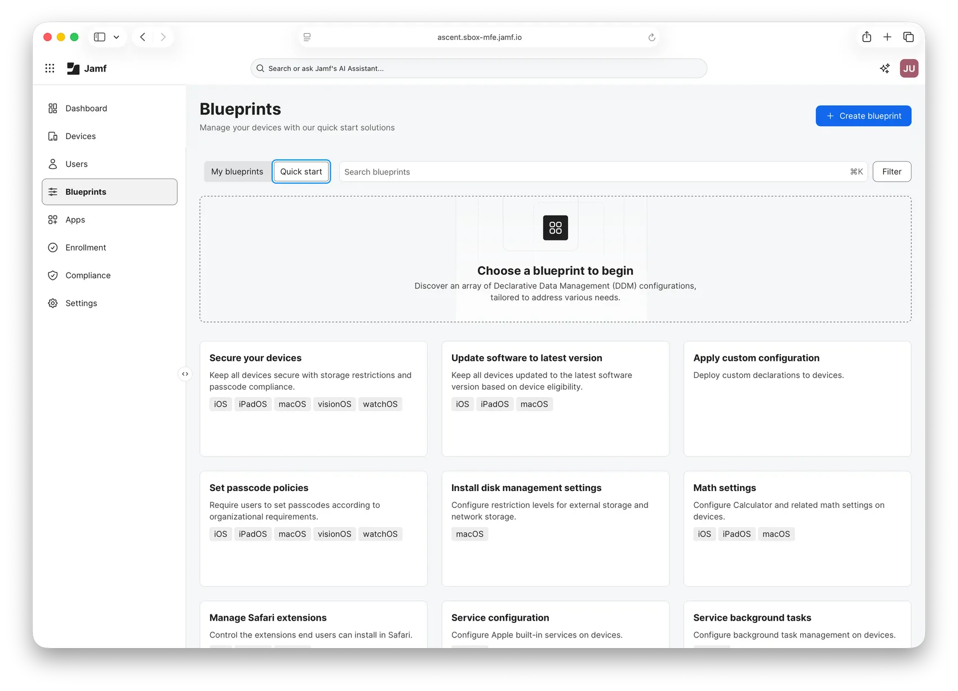Open Compliance section
Screen dimensions: 958x691
pos(88,275)
